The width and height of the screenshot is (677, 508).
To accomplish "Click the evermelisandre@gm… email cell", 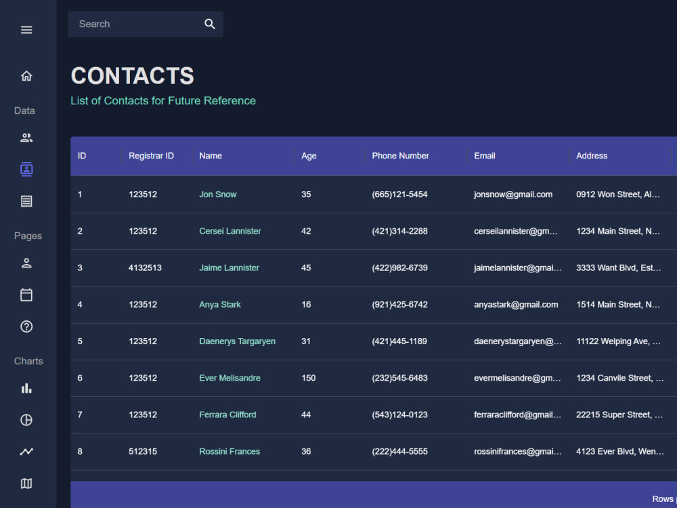I will coord(518,378).
